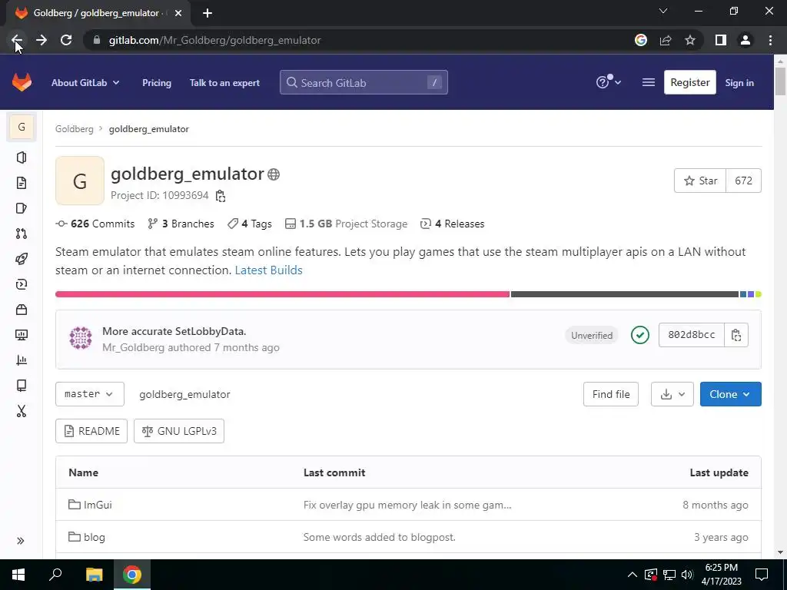This screenshot has width=787, height=590.
Task: Open the Snippets scissors sidebar icon
Action: (21, 411)
